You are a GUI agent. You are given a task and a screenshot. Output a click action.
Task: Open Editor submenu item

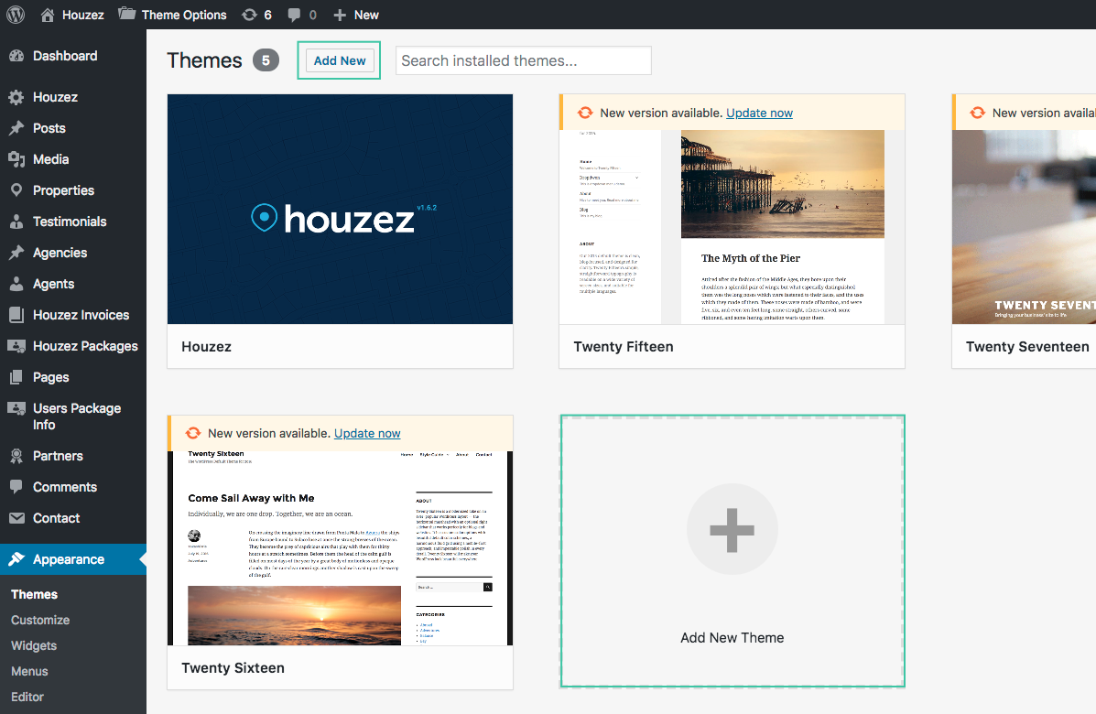tap(27, 697)
